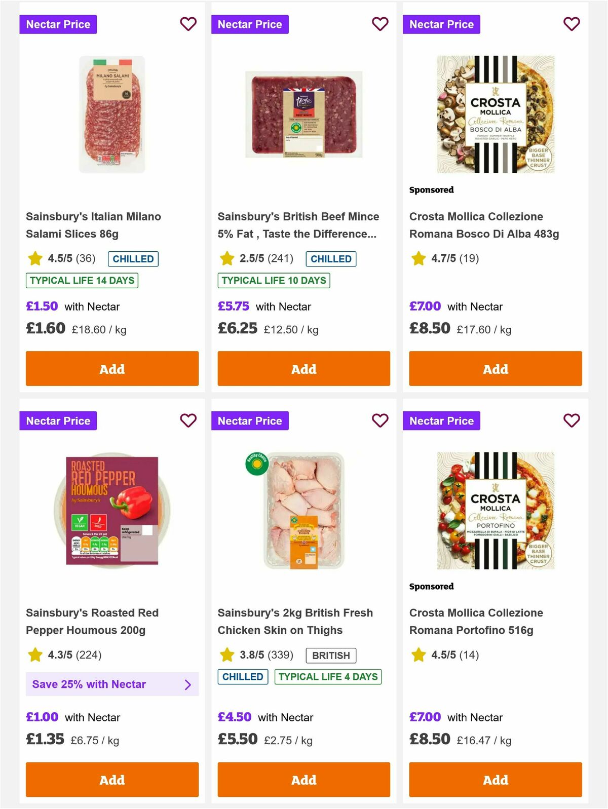Toggle the heart icon on British Beef Mince
The image size is (608, 809).
click(380, 24)
